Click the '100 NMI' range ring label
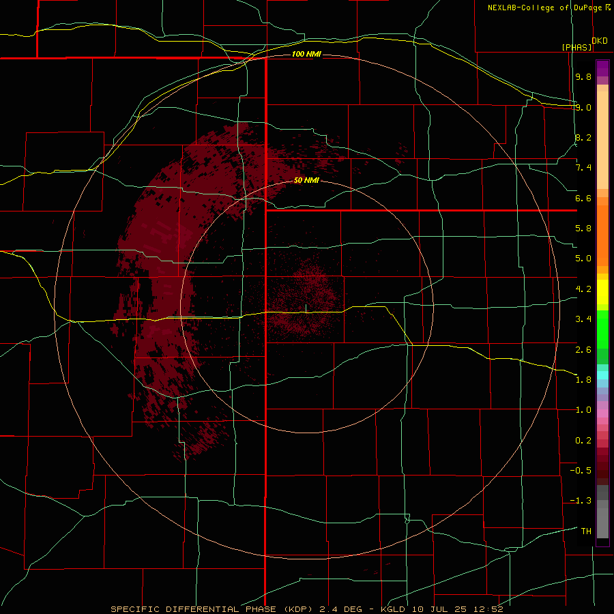Viewport: 614px width, 614px height. [x=306, y=54]
